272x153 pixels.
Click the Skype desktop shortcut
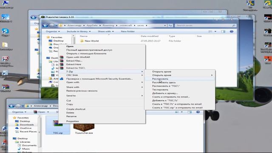pos(6,32)
